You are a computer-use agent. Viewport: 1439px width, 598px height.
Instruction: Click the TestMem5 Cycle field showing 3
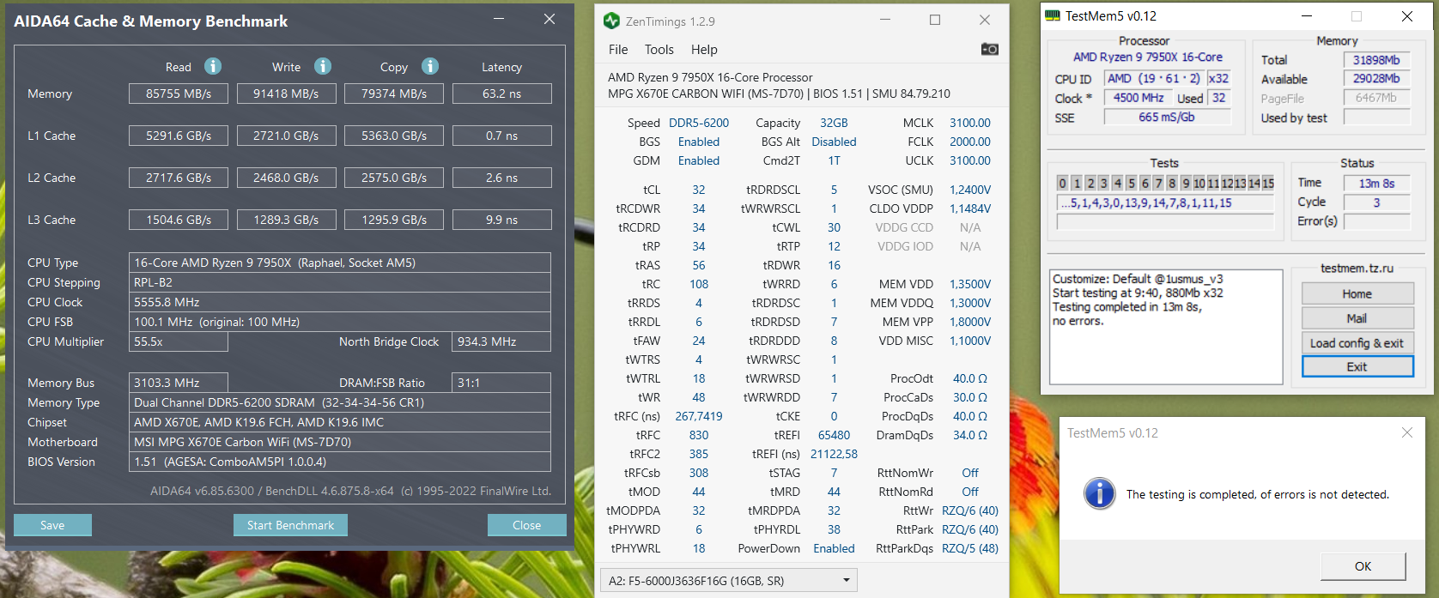(x=1376, y=202)
